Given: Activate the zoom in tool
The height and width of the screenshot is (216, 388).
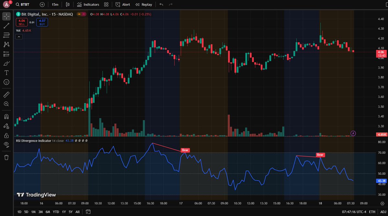Looking at the screenshot, I should (6, 104).
